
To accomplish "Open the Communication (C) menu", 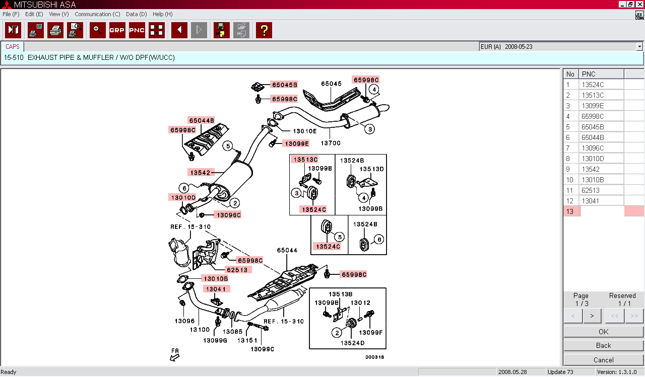I will pos(97,14).
